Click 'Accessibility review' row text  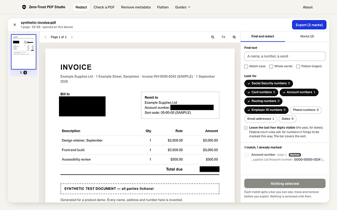tap(76, 160)
